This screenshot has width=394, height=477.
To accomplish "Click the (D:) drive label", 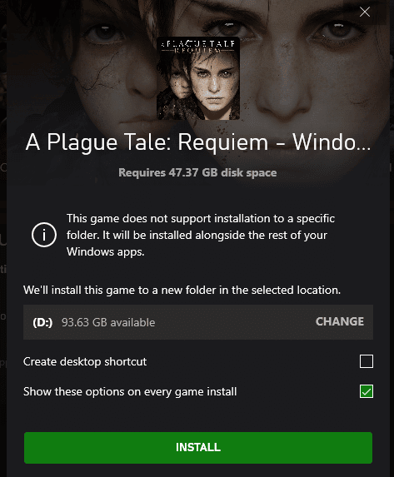I will [42, 322].
